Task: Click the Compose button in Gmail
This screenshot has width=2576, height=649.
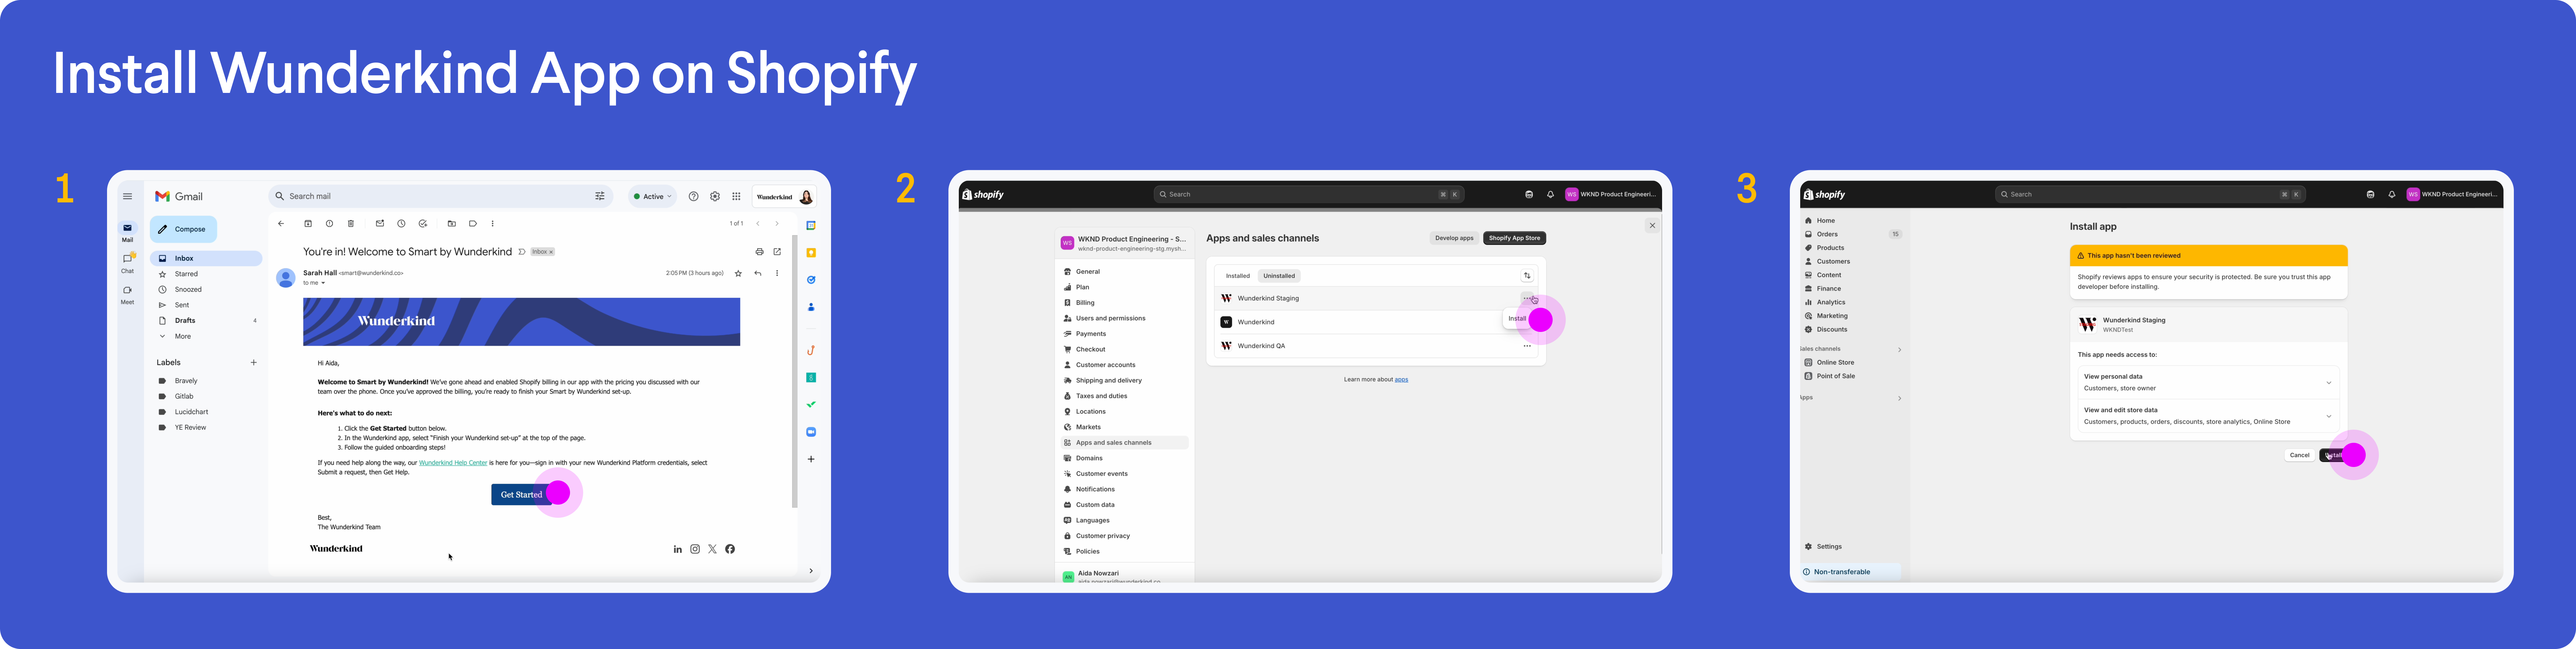Action: [x=183, y=229]
